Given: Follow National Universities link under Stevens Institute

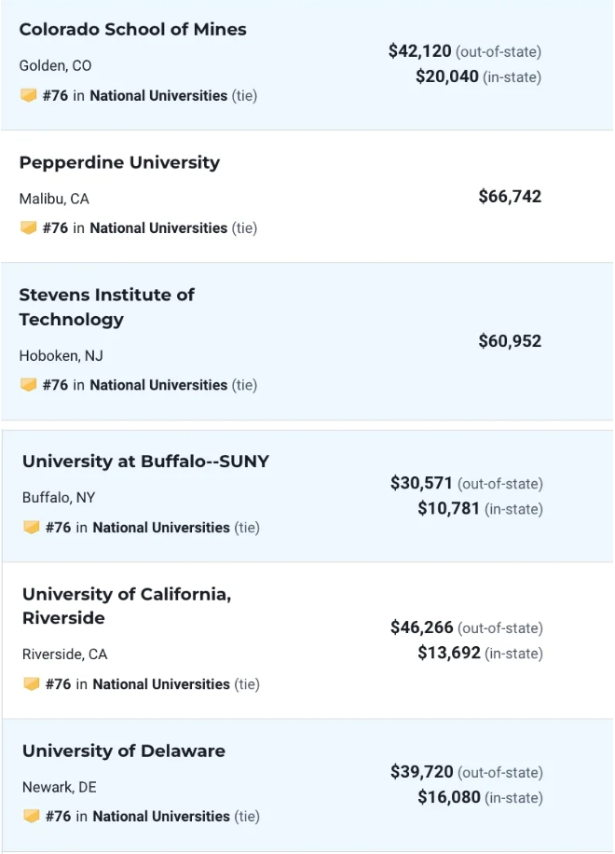Looking at the screenshot, I should (x=158, y=384).
